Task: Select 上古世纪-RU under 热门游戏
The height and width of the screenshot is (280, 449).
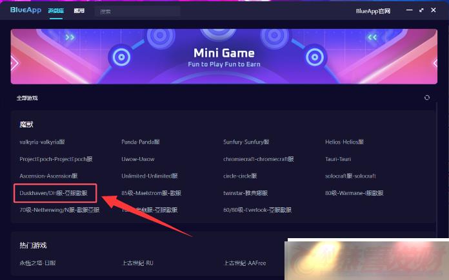Action: point(138,263)
